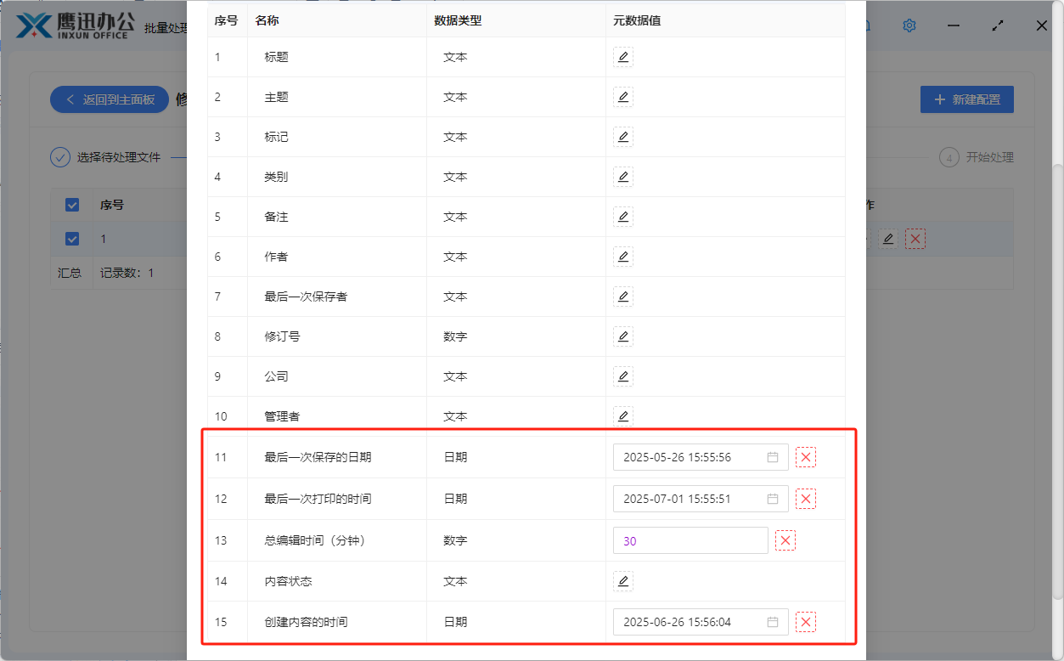Edit row 1 in background table

tap(888, 239)
